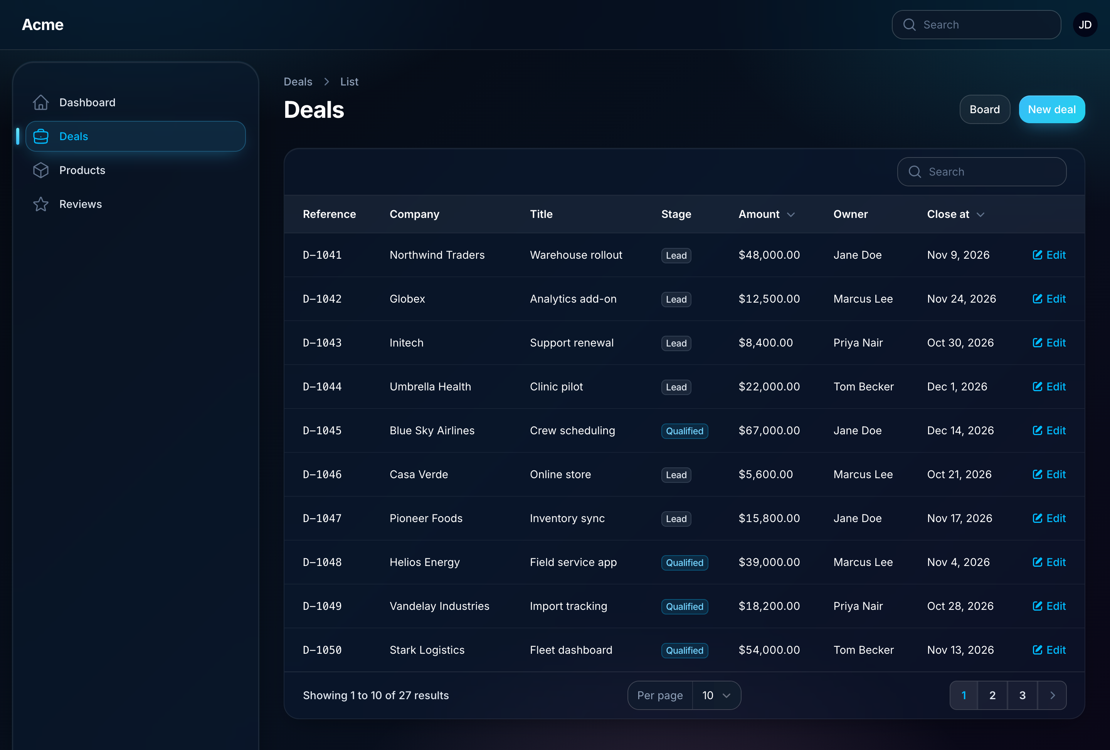1110x750 pixels.
Task: Go to Products in the sidebar
Action: pyautogui.click(x=136, y=170)
